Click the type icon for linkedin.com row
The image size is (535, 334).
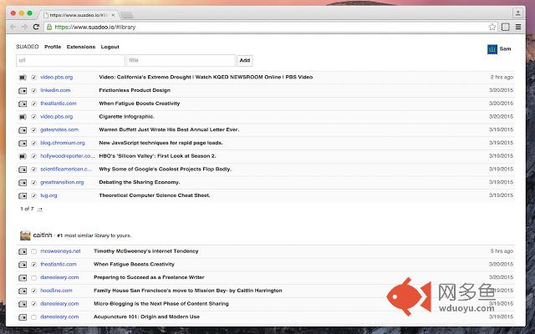click(23, 91)
